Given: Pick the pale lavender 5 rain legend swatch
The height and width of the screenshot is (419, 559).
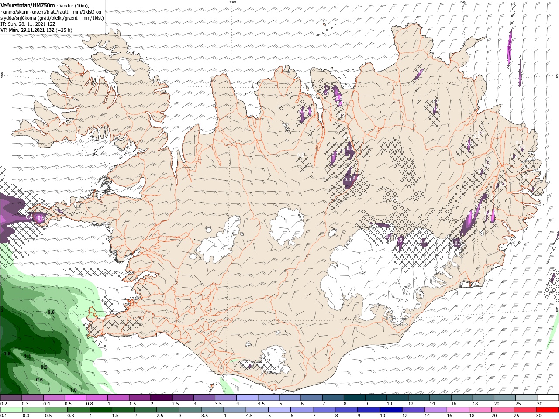Looking at the screenshot, I should pyautogui.click(x=279, y=410).
